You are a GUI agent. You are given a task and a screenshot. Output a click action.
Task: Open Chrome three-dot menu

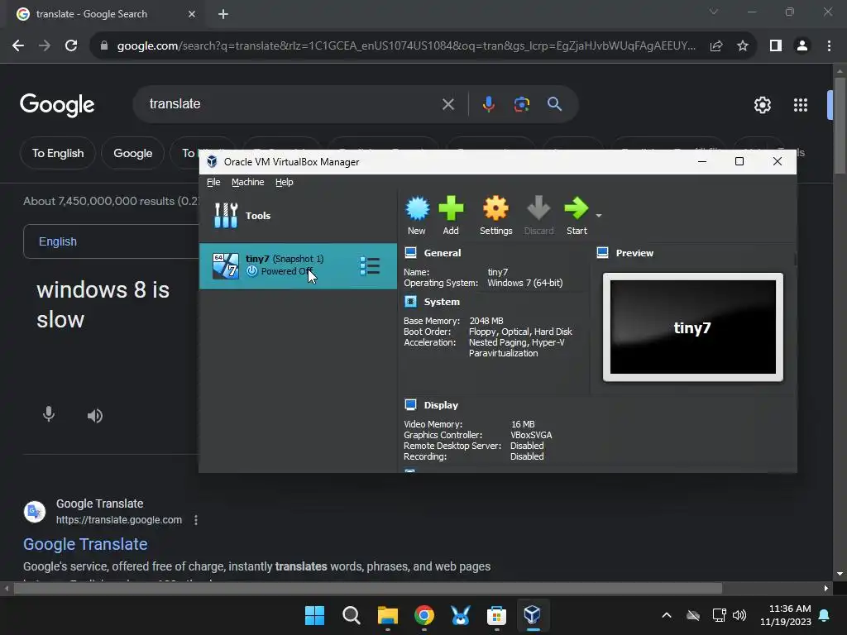coord(829,46)
